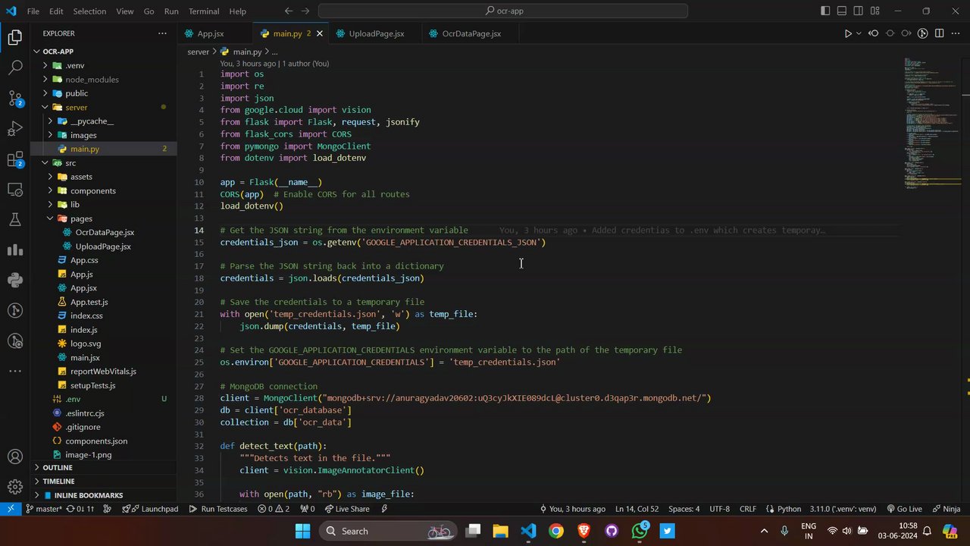Open the Accounts menu icon
Screen dimensions: 970x546
coord(15,457)
